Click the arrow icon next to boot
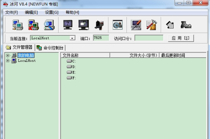 point(170,25)
